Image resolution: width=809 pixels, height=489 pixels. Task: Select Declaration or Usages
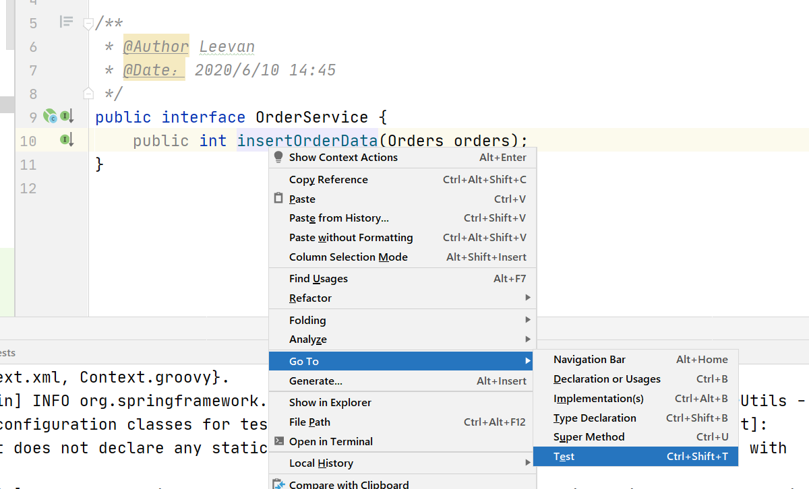coord(636,379)
